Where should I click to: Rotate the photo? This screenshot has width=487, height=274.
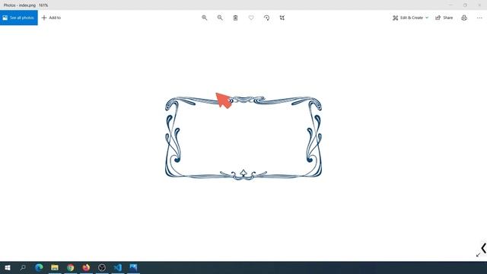(x=266, y=18)
